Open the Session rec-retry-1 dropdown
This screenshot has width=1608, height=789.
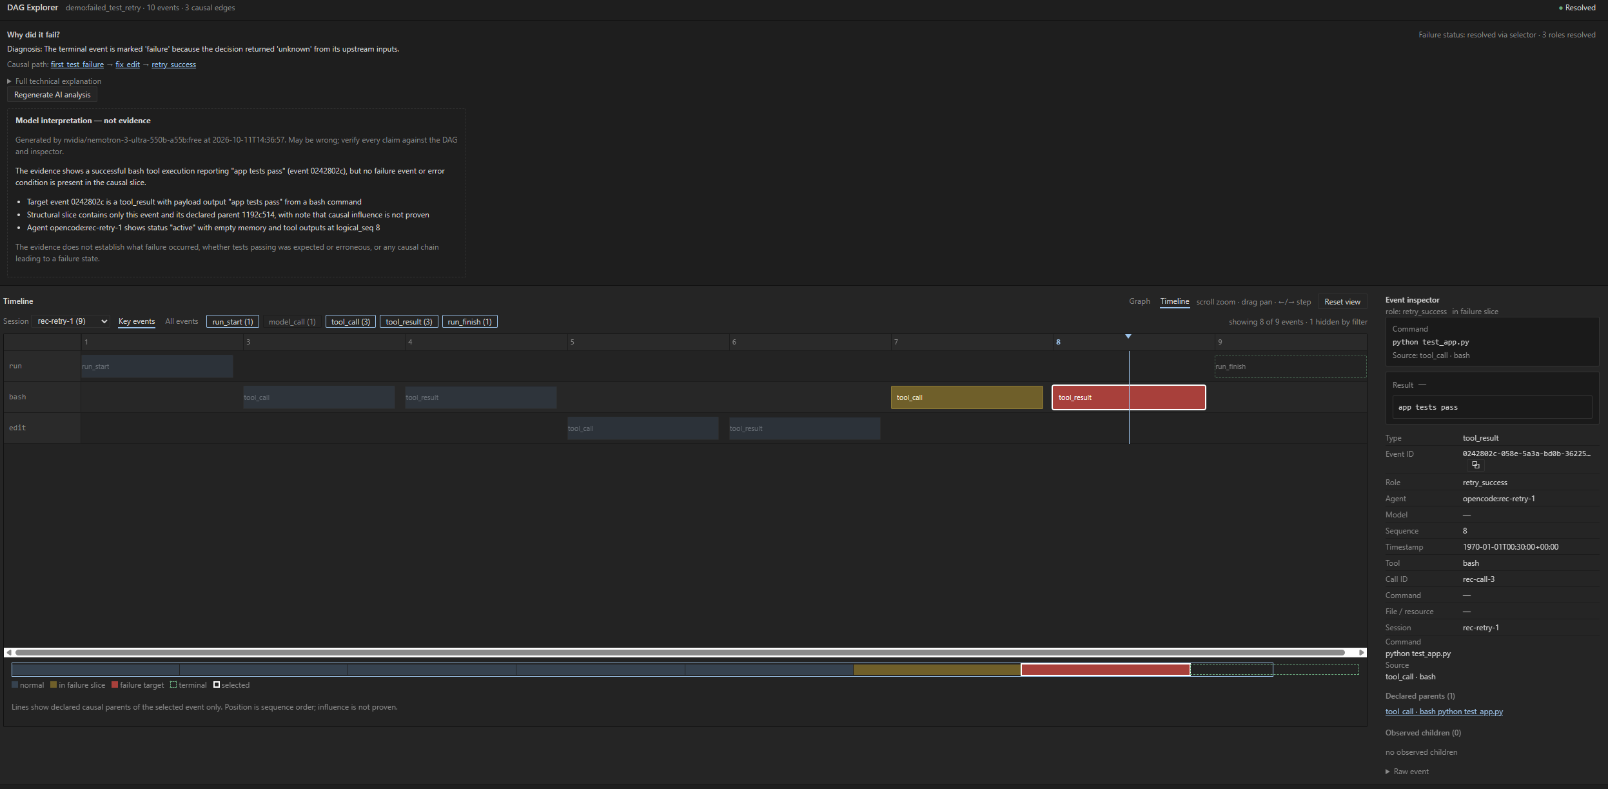point(71,321)
